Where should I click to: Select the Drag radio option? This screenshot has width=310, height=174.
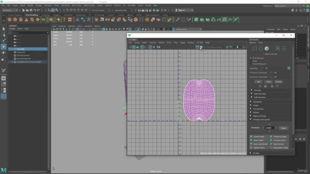click(x=251, y=61)
